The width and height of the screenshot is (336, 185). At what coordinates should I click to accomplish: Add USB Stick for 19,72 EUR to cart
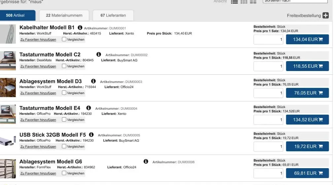(307, 146)
